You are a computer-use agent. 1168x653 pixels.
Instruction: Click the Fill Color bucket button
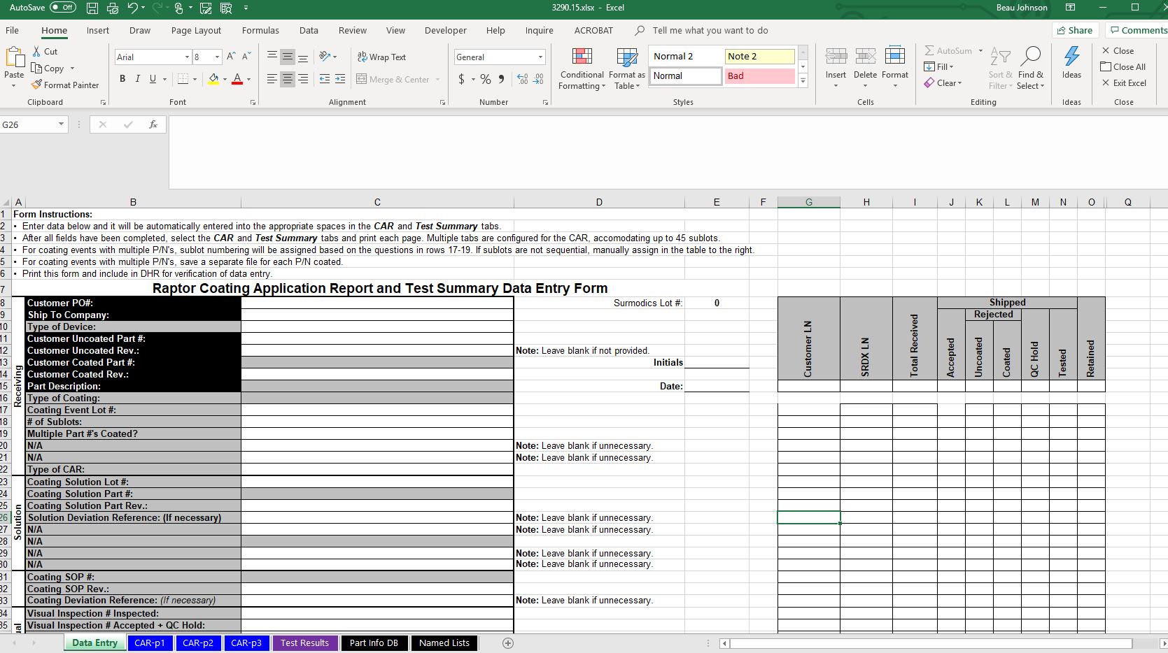coord(213,79)
